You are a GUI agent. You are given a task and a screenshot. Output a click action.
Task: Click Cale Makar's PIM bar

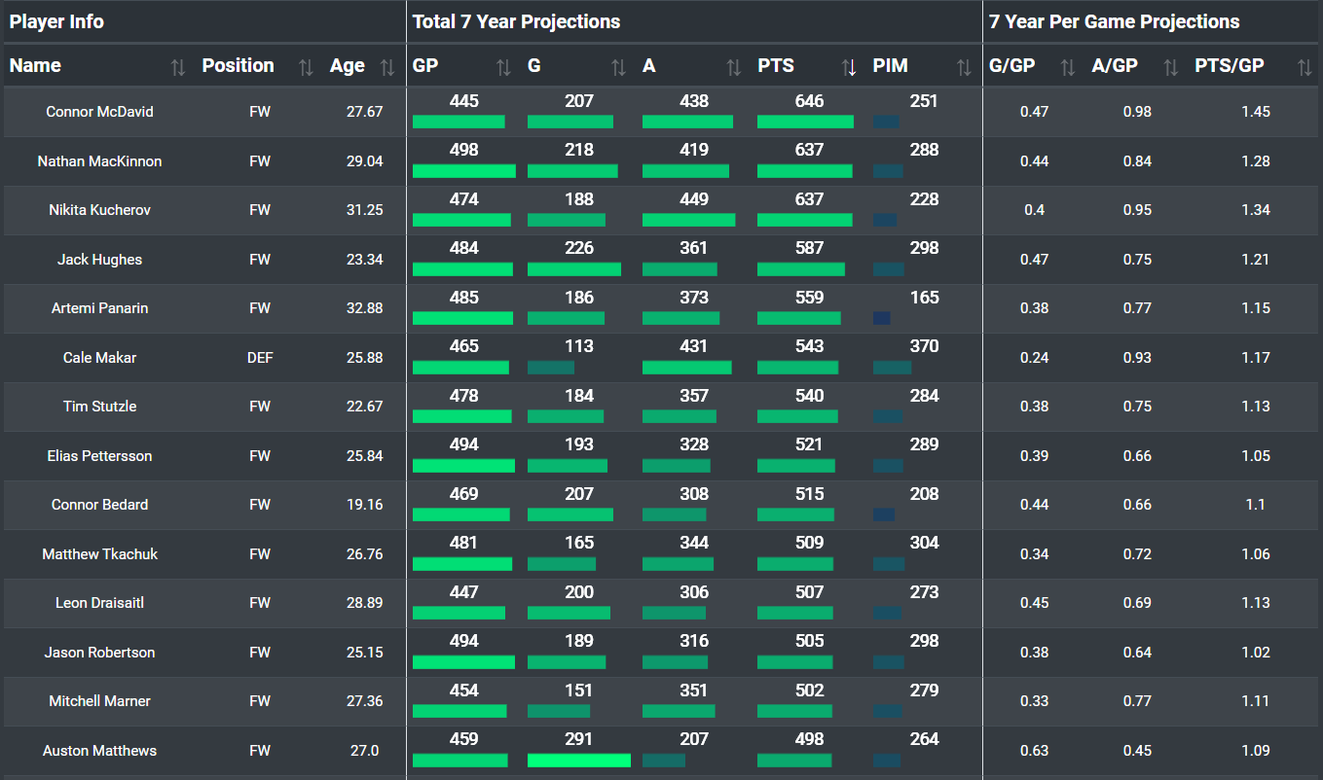pyautogui.click(x=892, y=368)
